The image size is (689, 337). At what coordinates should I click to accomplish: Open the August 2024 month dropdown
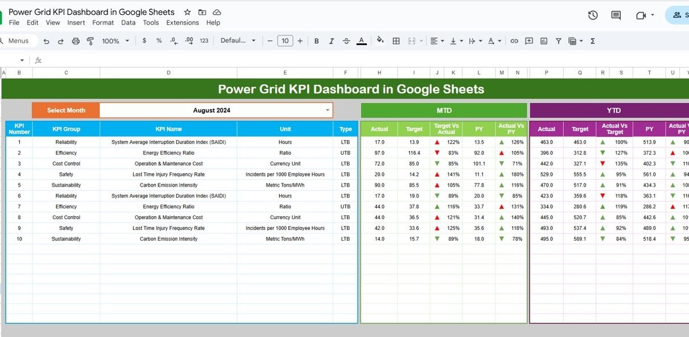click(x=327, y=110)
